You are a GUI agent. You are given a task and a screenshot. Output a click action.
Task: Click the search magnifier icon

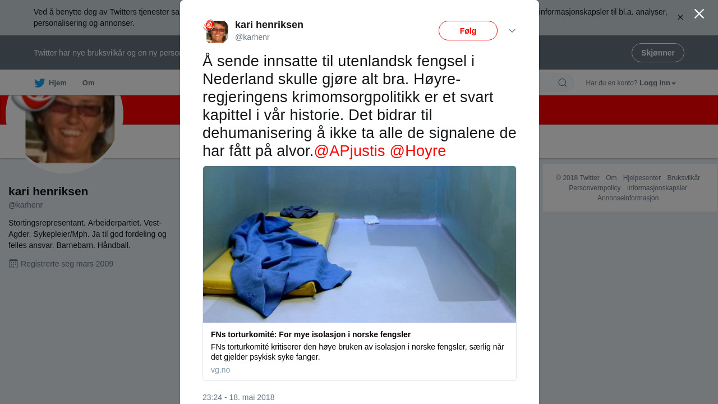click(x=563, y=83)
